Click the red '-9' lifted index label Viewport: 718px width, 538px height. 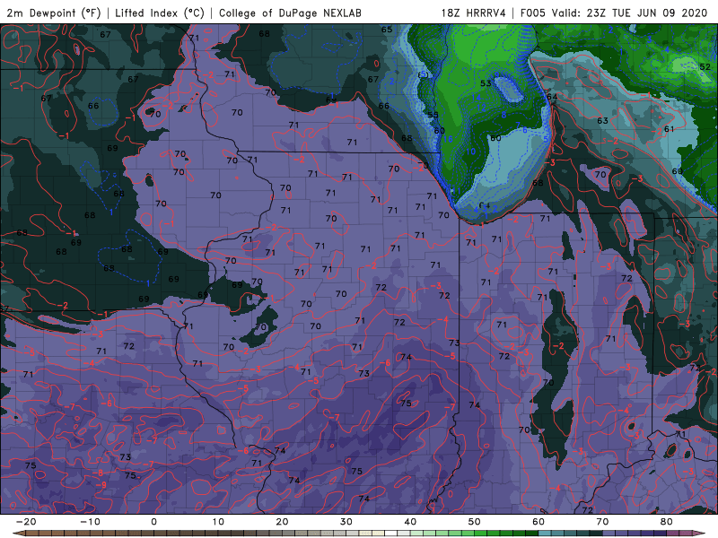click(x=101, y=484)
